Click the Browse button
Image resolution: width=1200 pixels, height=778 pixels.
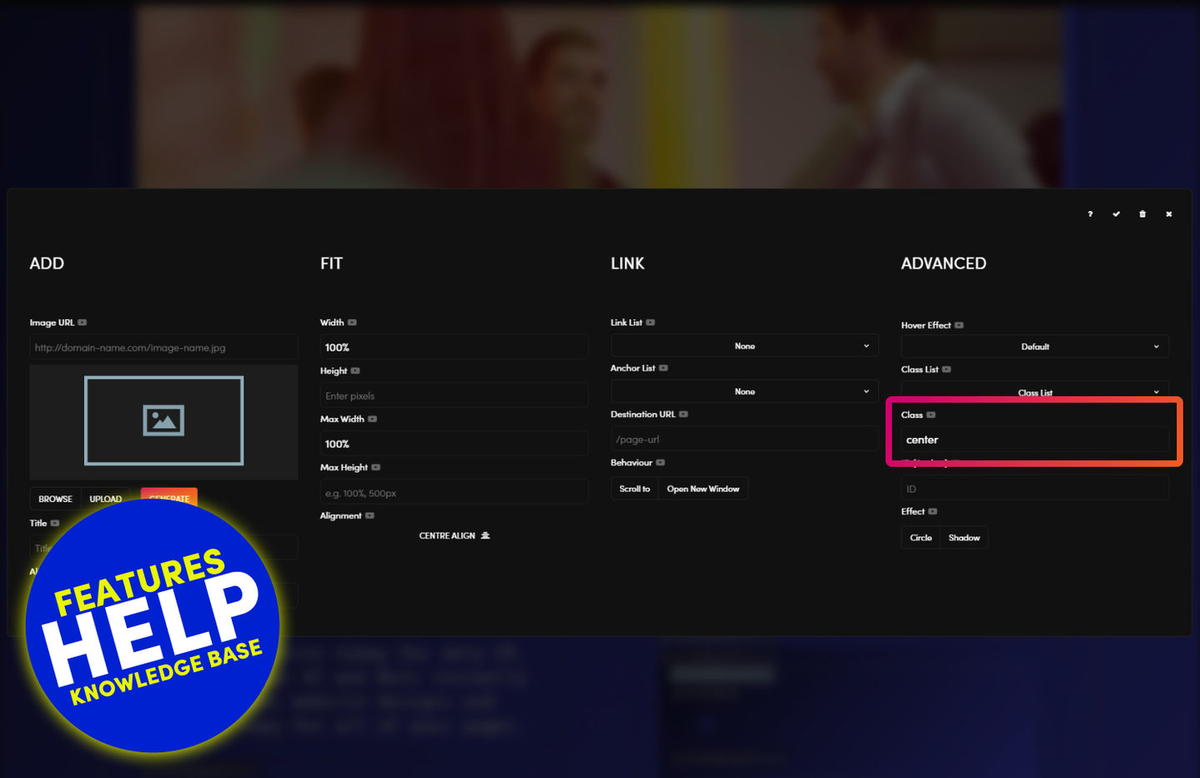pos(55,499)
